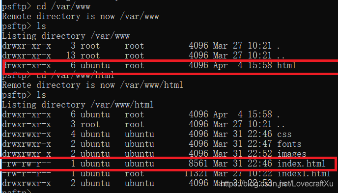Click file size '11321' of index1.html
Screen dimensions: 338x193
[x=196, y=173]
